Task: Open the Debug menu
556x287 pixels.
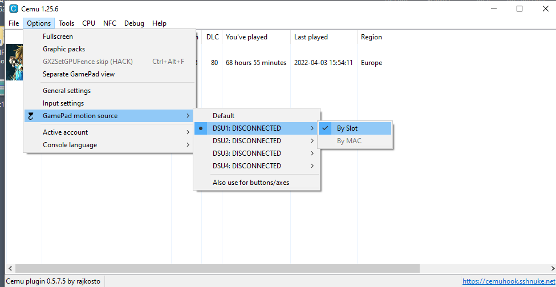Action: pyautogui.click(x=134, y=23)
